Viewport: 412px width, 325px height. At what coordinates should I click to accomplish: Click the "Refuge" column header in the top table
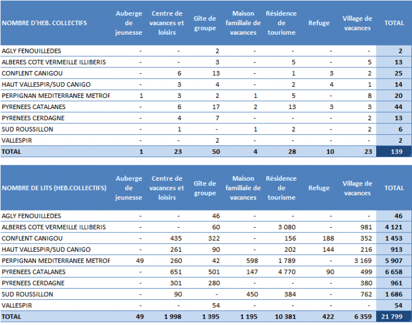click(x=319, y=24)
